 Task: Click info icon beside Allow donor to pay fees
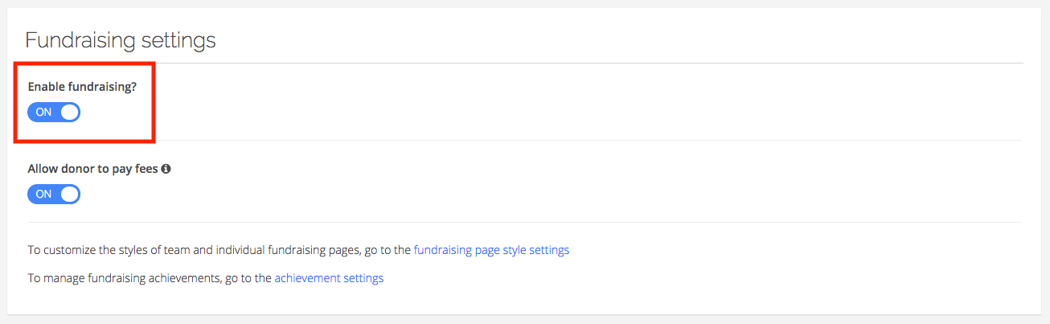coord(166,170)
